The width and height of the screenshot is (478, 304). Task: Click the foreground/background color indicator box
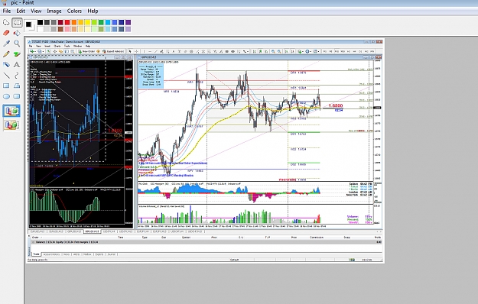(30, 26)
